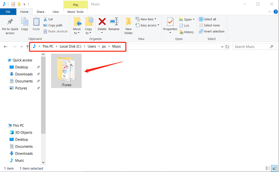Open Pictures in Quick access
This screenshot has width=279, height=172.
pyautogui.click(x=18, y=88)
